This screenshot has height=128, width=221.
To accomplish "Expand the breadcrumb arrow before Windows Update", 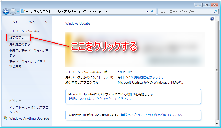I will [80, 12].
